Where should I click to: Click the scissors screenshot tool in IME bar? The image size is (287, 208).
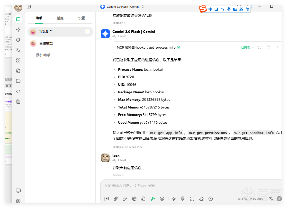coord(241,9)
